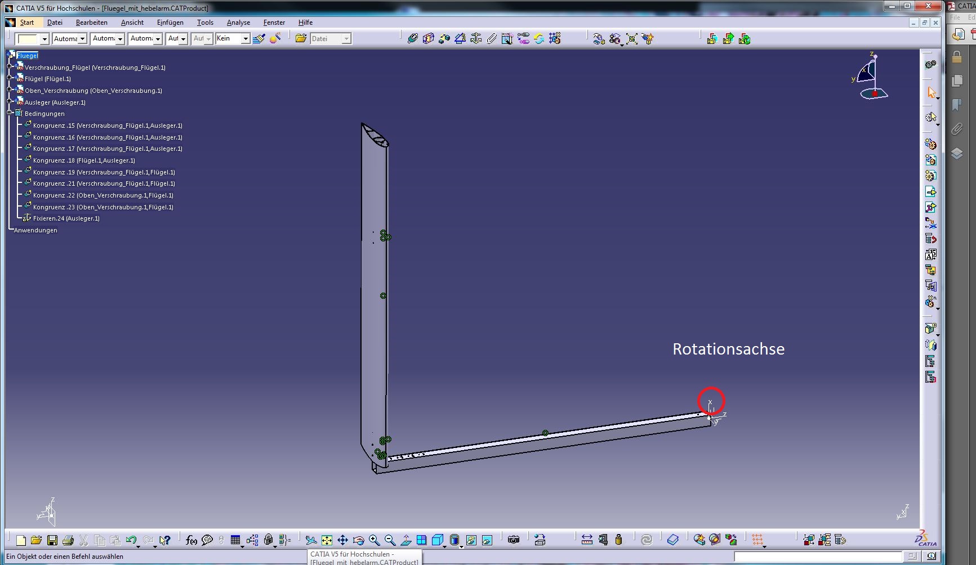The image size is (976, 565).
Task: Select the Fluegel root product
Action: [x=27, y=55]
